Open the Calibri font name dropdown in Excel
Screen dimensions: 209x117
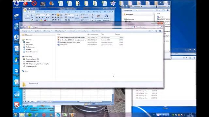pos(44,15)
